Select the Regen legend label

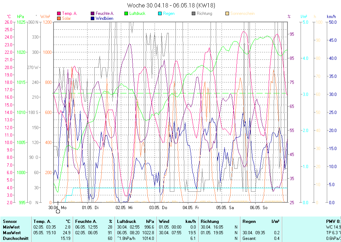169,13
